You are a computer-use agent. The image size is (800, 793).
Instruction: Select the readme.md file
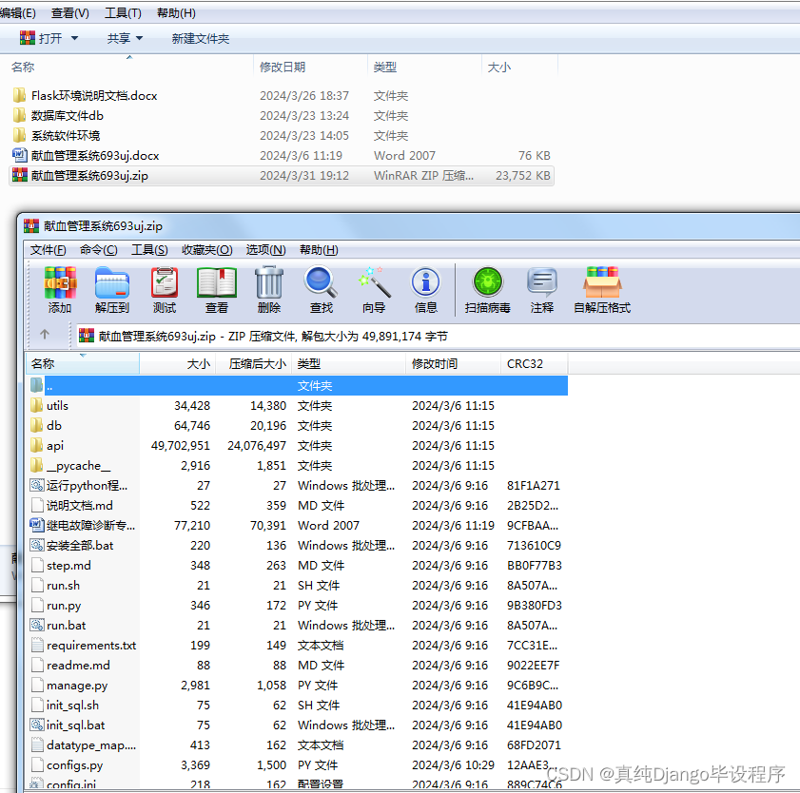tap(298, 665)
